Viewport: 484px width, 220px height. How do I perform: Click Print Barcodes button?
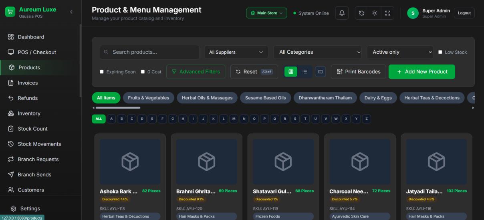tap(359, 72)
